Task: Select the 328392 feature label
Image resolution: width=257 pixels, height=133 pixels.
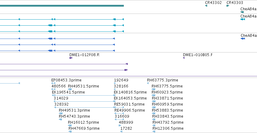Action: click(x=62, y=104)
